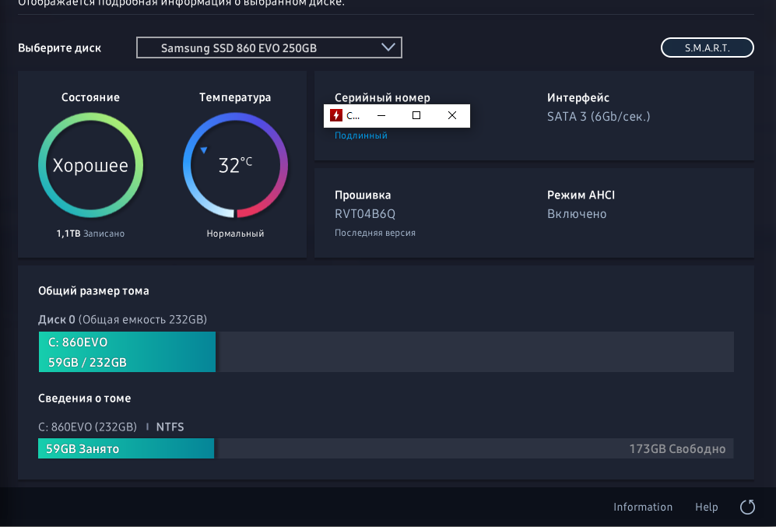
Task: Click the red lightning app icon in small window
Action: (336, 115)
